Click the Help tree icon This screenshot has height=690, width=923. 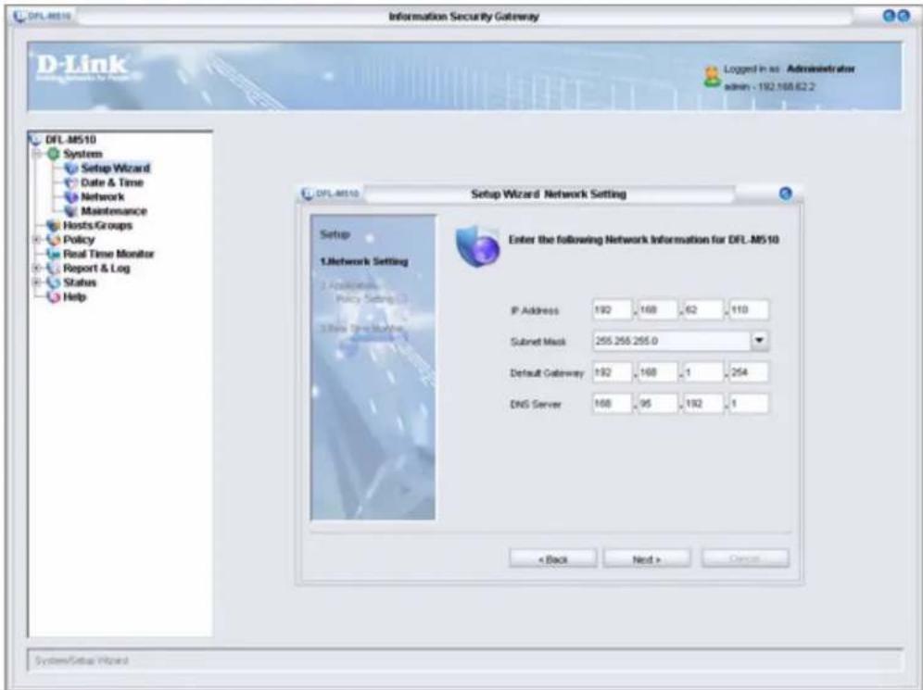(54, 297)
